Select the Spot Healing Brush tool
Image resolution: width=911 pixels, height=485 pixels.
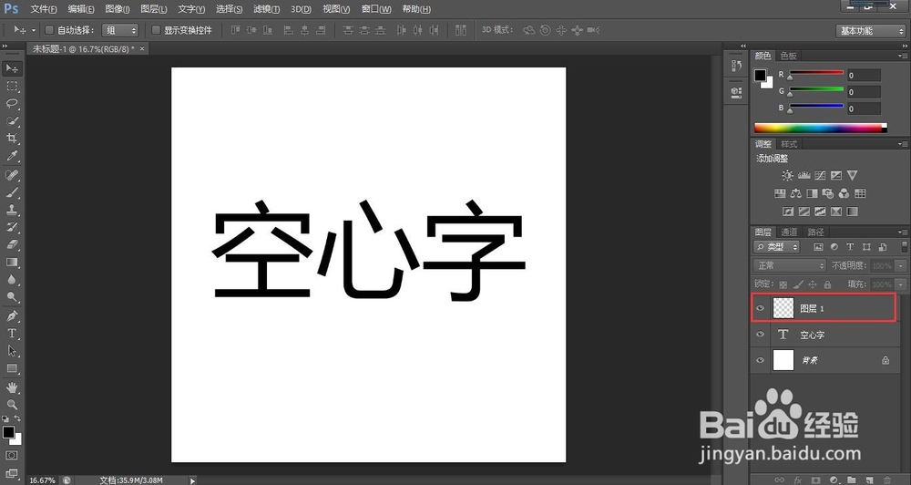[x=12, y=174]
